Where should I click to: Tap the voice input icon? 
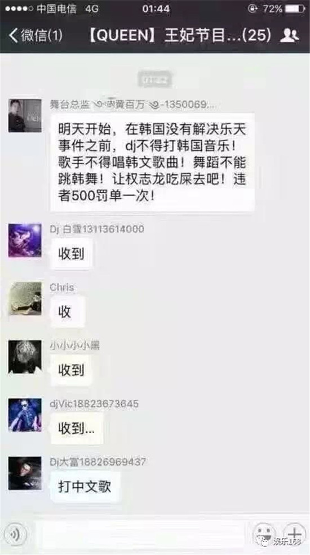click(x=15, y=534)
